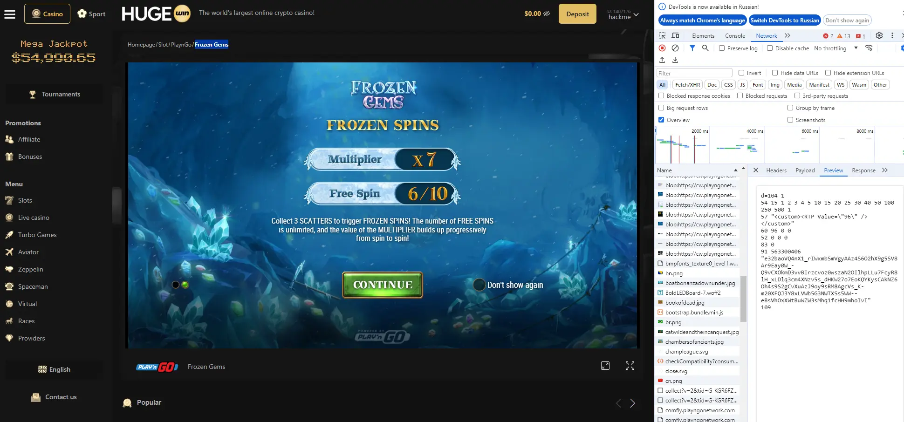Screen dimensions: 904x422
Task: Clear the network log
Action: pos(675,48)
